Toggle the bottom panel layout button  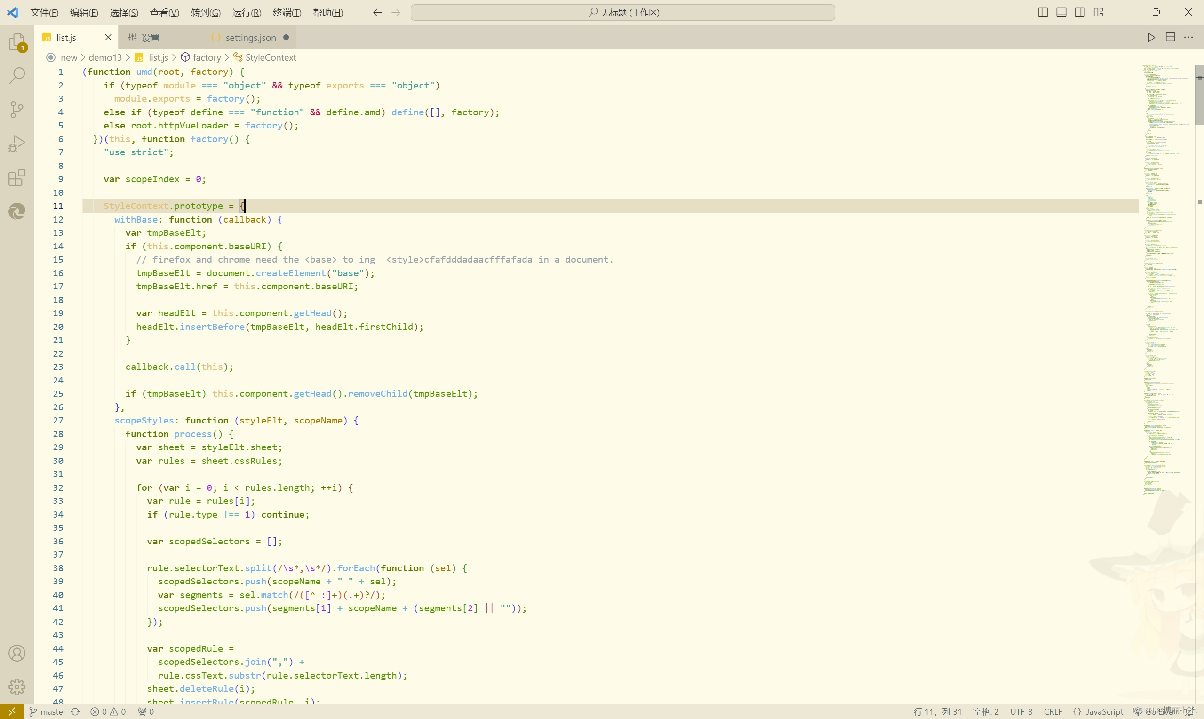[x=1061, y=13]
